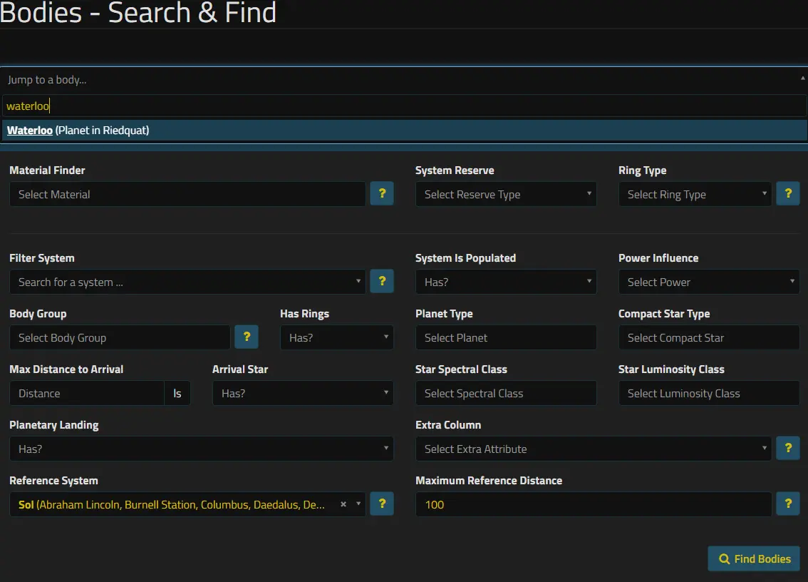This screenshot has height=582, width=808.
Task: Open the Select Extra Attribute dropdown
Action: 594,449
